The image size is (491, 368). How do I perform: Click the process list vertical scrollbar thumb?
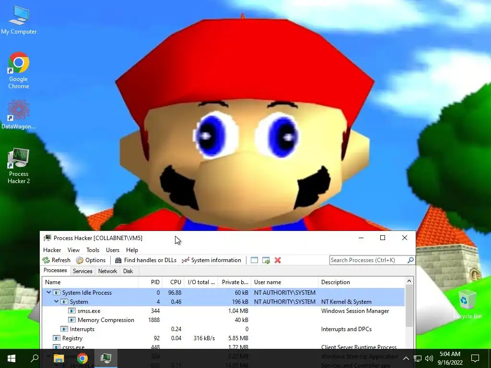[x=409, y=307]
